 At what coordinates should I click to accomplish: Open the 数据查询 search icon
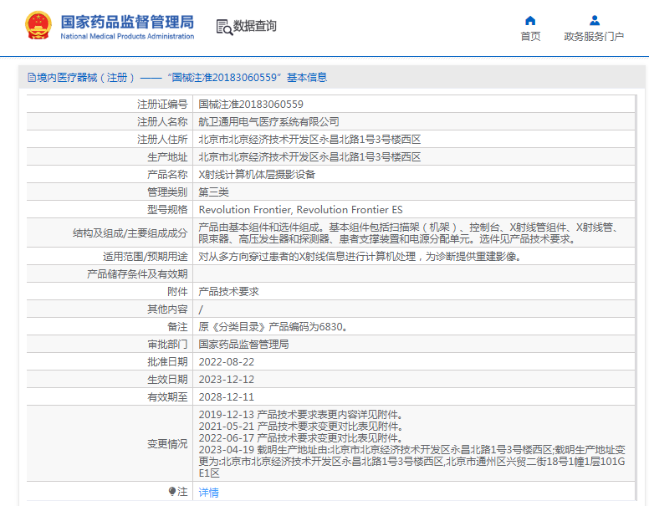[224, 27]
